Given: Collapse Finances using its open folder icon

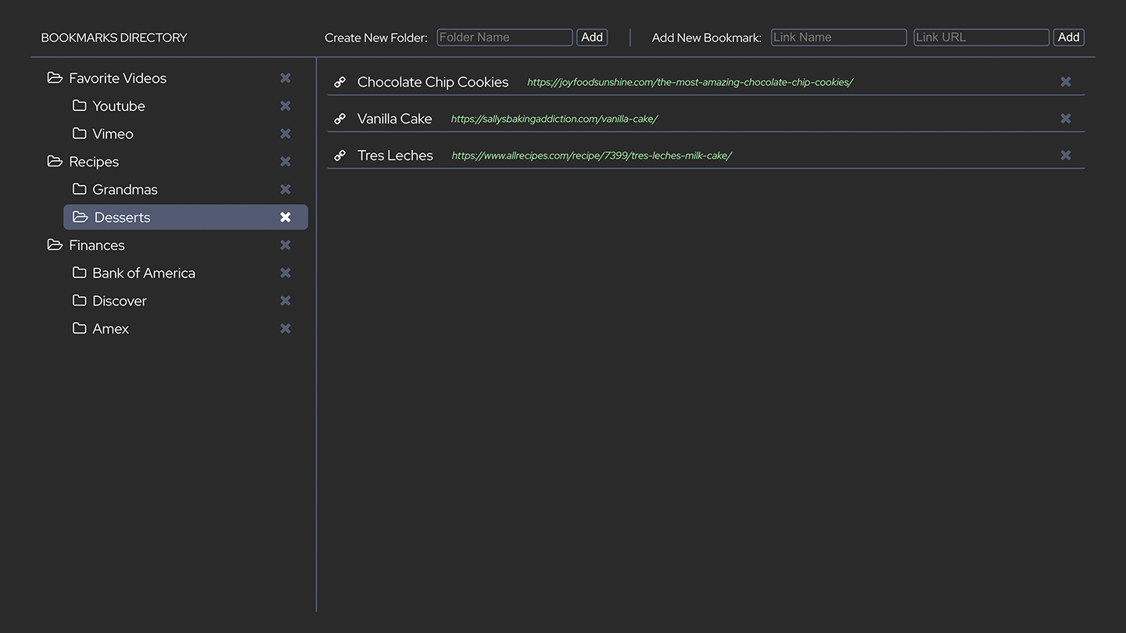Looking at the screenshot, I should point(55,245).
